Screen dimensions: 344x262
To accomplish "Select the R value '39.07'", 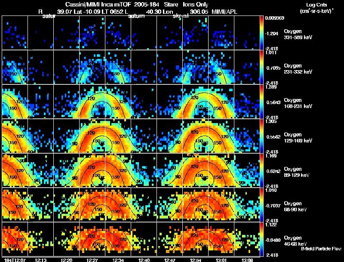I will pos(65,12).
